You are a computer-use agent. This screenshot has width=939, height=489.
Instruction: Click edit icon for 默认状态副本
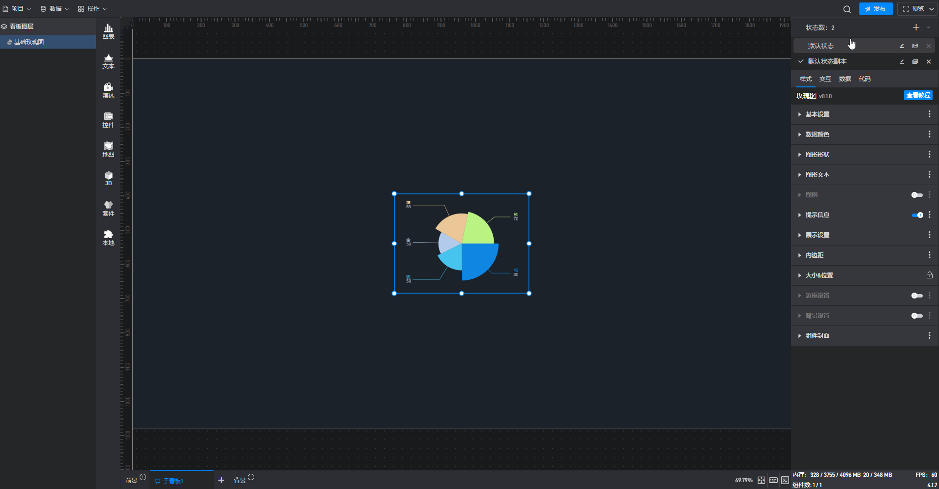pyautogui.click(x=902, y=62)
